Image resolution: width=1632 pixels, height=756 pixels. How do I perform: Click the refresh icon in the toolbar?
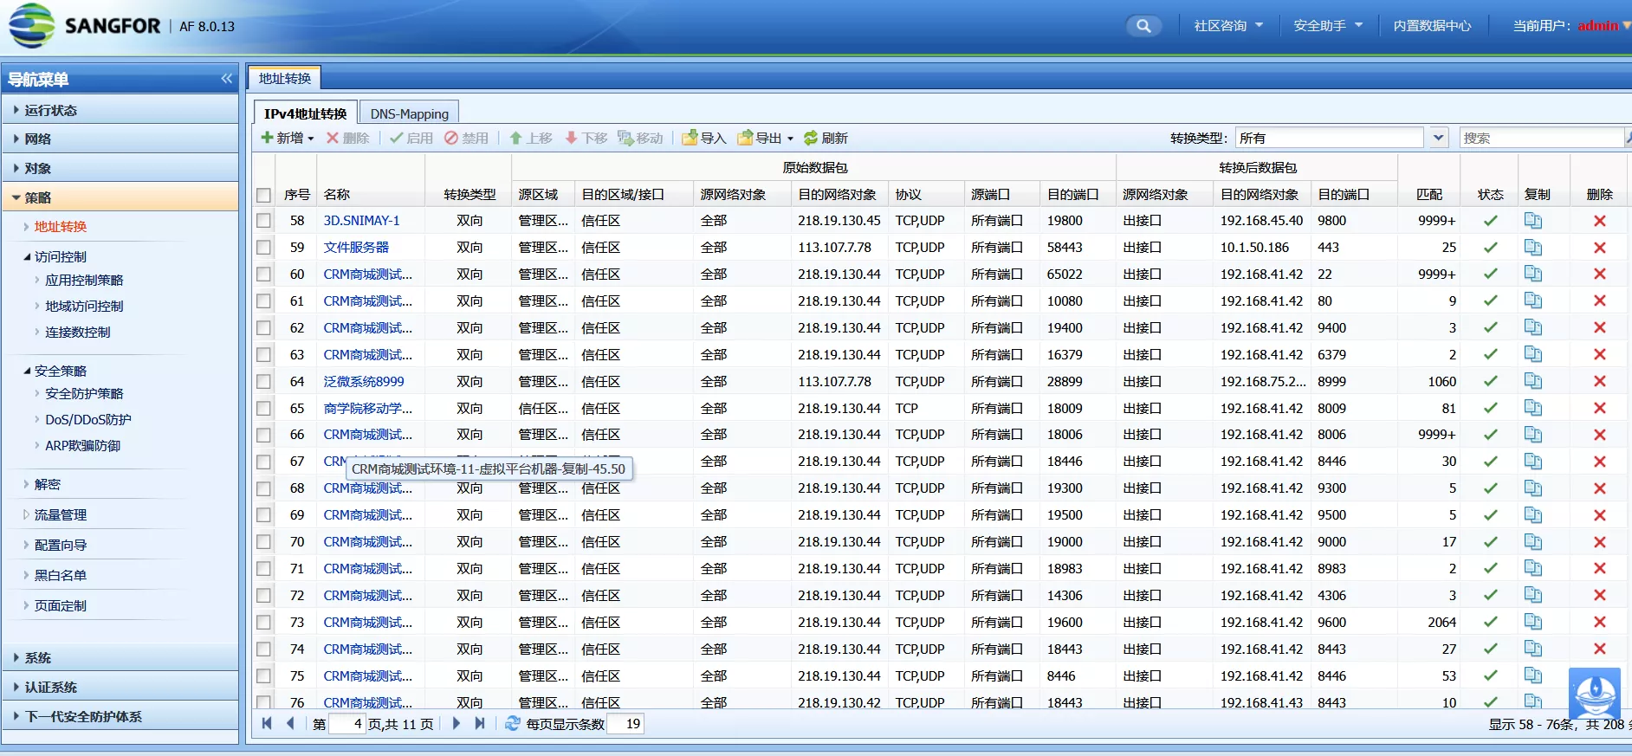coord(811,139)
